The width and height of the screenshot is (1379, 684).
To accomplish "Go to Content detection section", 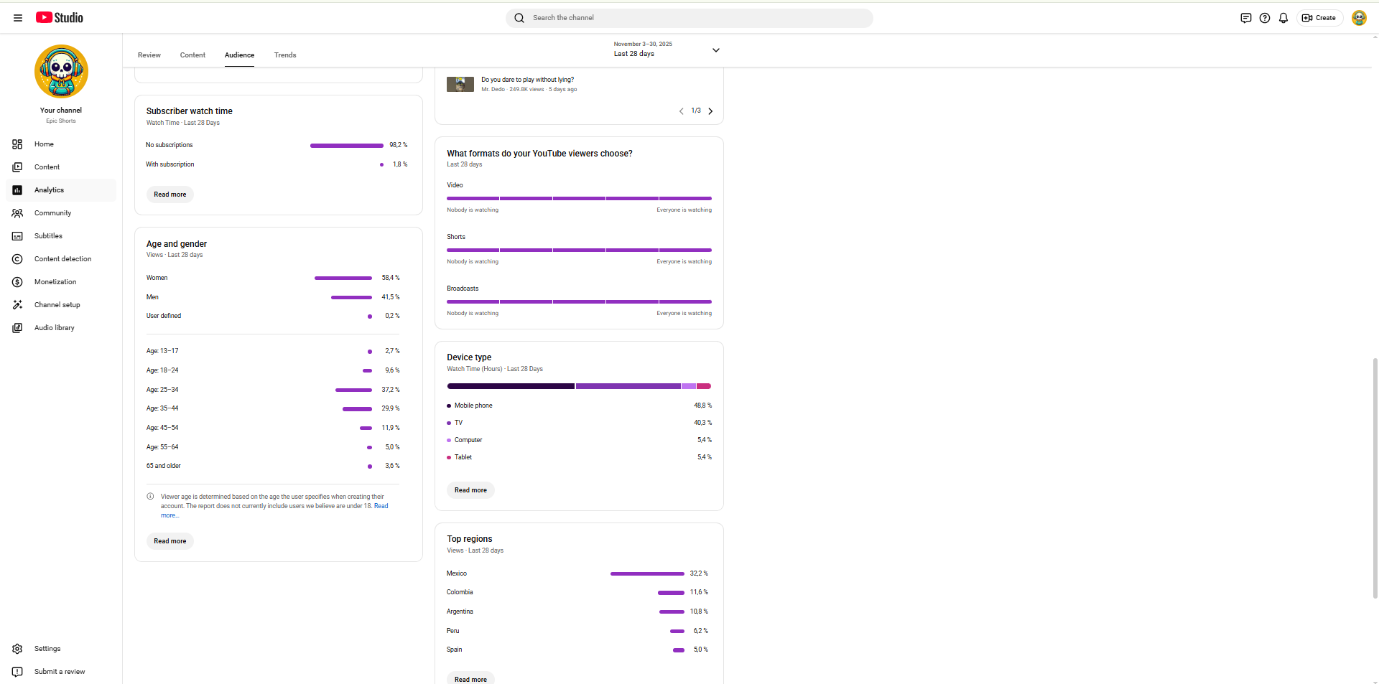I will (x=62, y=259).
